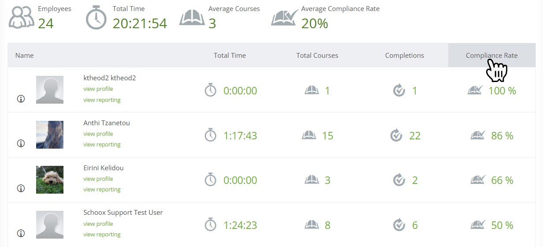Click info icon beside Eirini Kelidou
Screen dimensions: 543x247
pyautogui.click(x=21, y=188)
